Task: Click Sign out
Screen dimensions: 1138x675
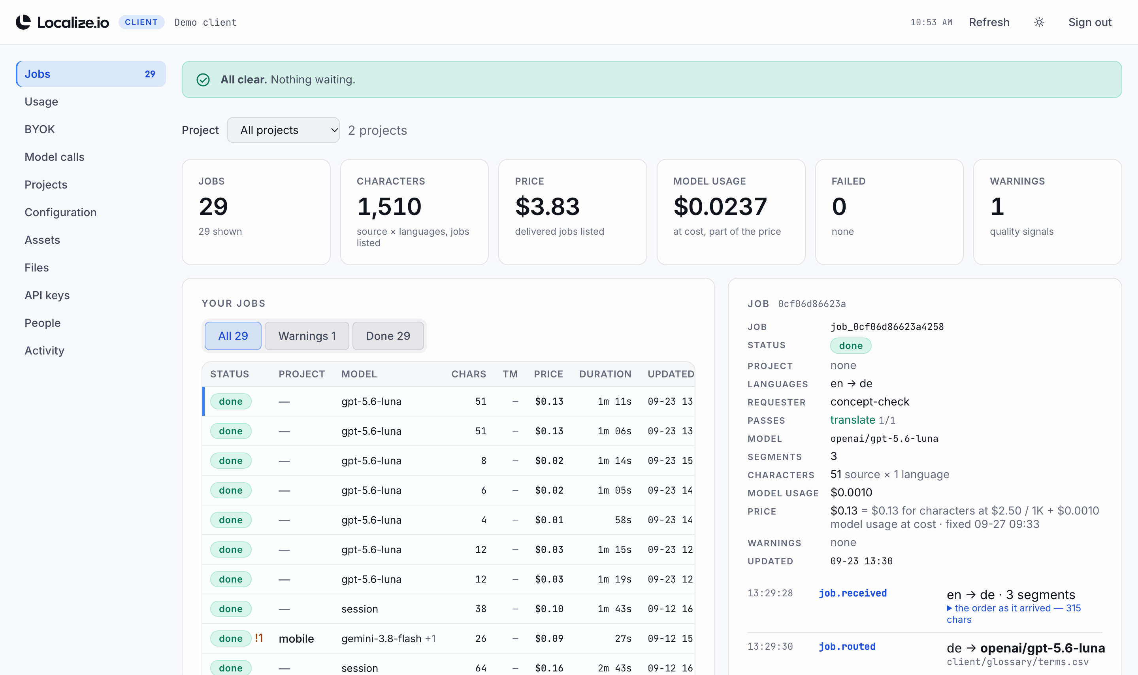Action: pos(1089,22)
